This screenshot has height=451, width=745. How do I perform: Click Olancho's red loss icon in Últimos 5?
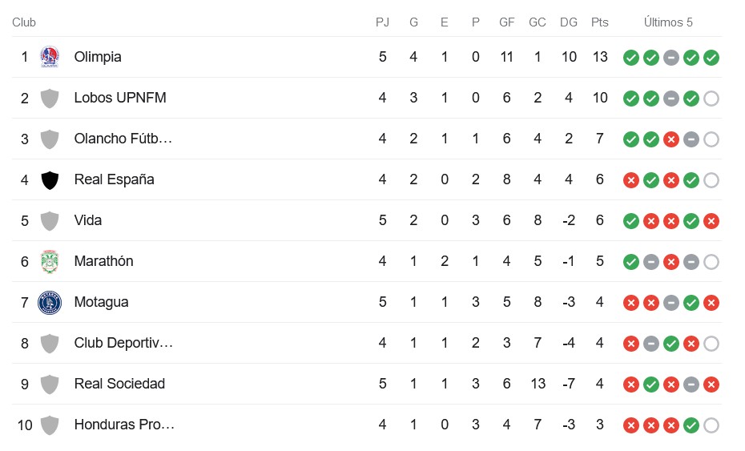670,139
